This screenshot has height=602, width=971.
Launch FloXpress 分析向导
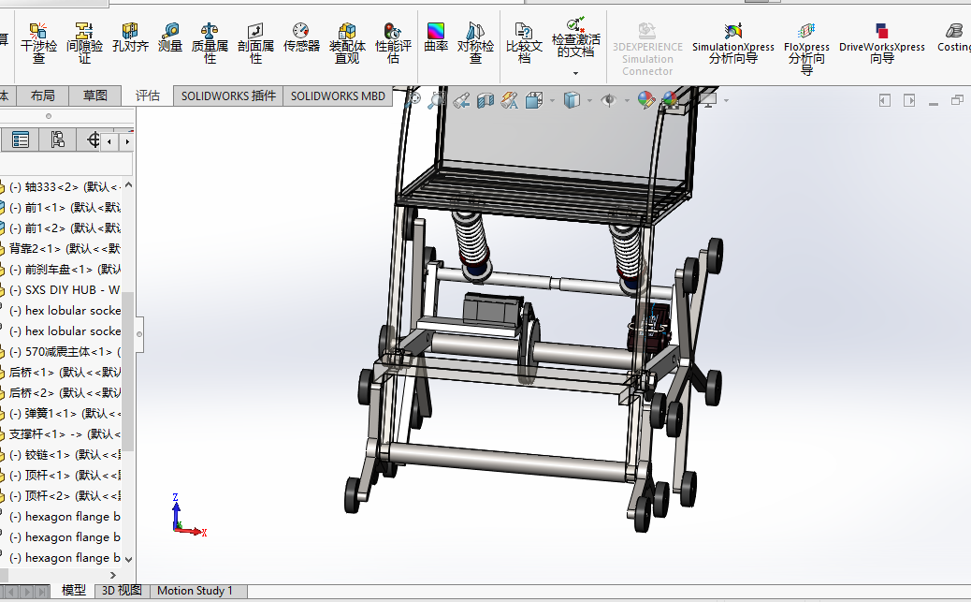[806, 49]
